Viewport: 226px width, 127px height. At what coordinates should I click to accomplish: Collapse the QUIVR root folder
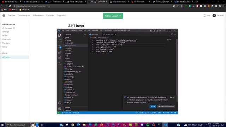(x=75, y=38)
